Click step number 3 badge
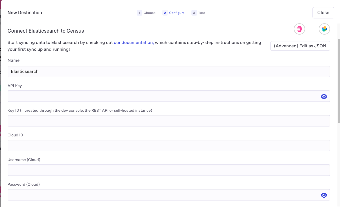The width and height of the screenshot is (340, 207). [194, 13]
